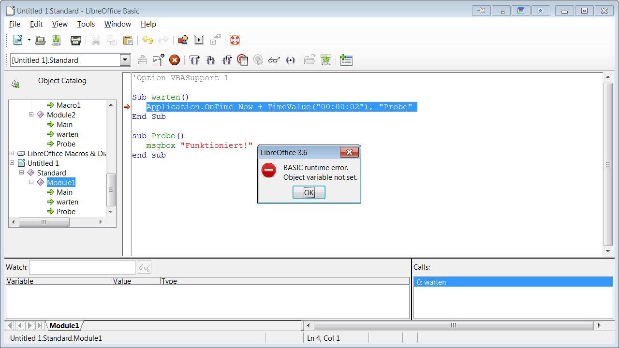This screenshot has height=348, width=619.
Task: Toggle Breakpoint On/Off icon
Action: (x=243, y=60)
